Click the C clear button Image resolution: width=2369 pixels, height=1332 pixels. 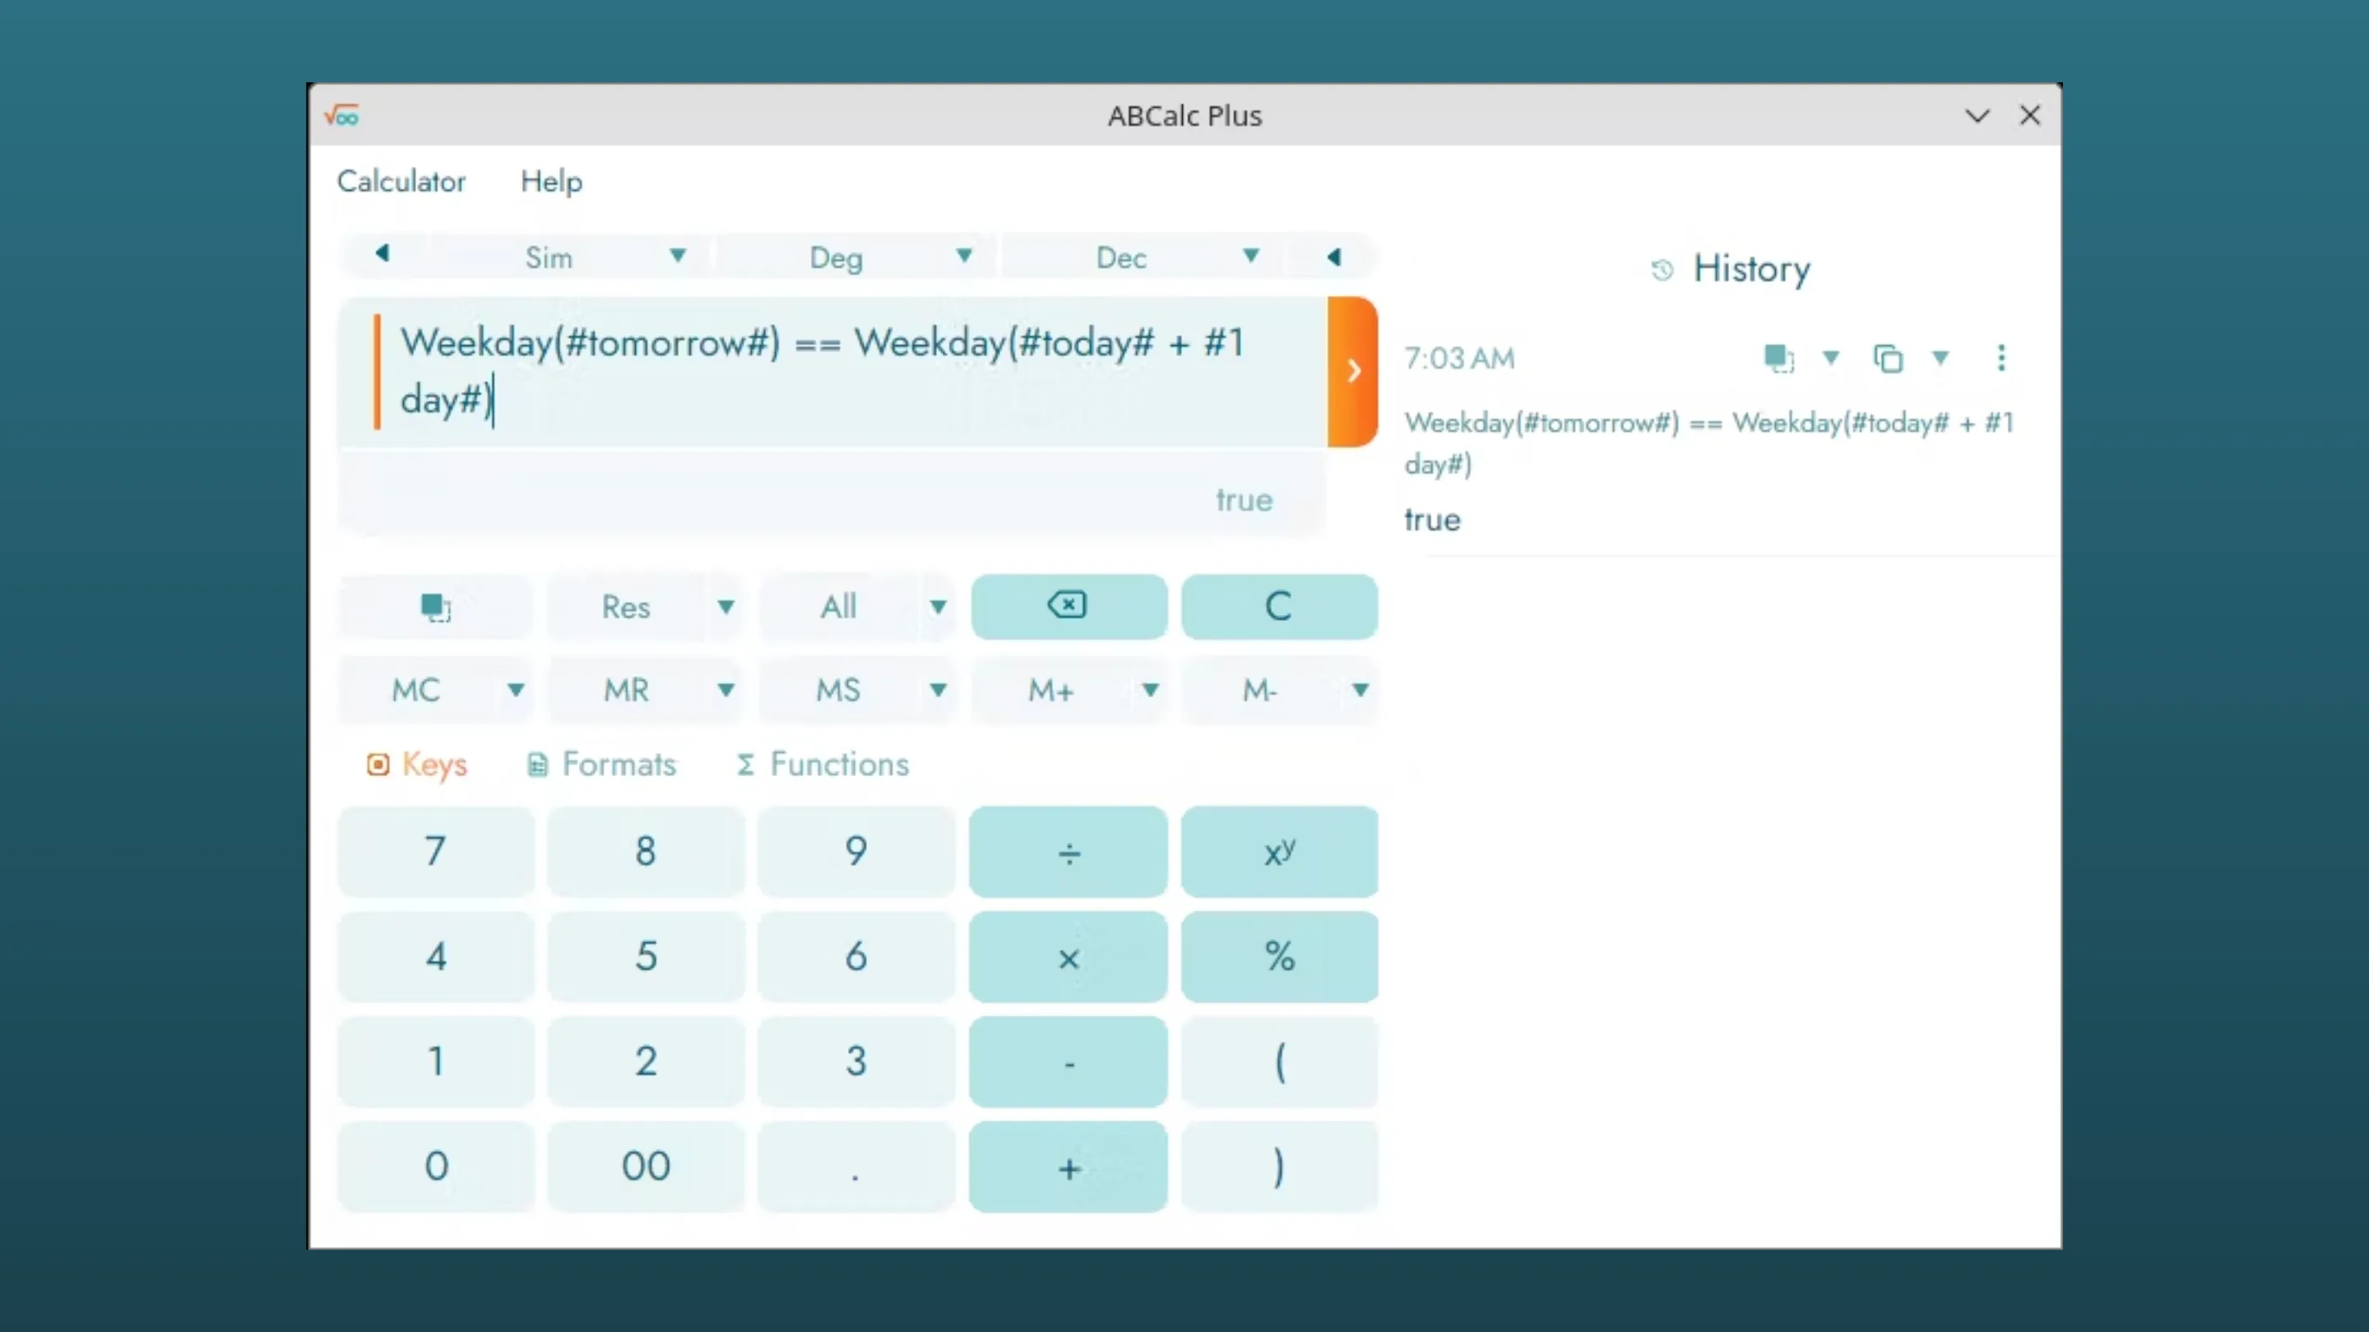point(1279,606)
